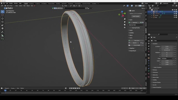Image resolution: width=178 pixels, height=100 pixels.
Task: Pick the Add Cube tool
Action: click(3, 39)
